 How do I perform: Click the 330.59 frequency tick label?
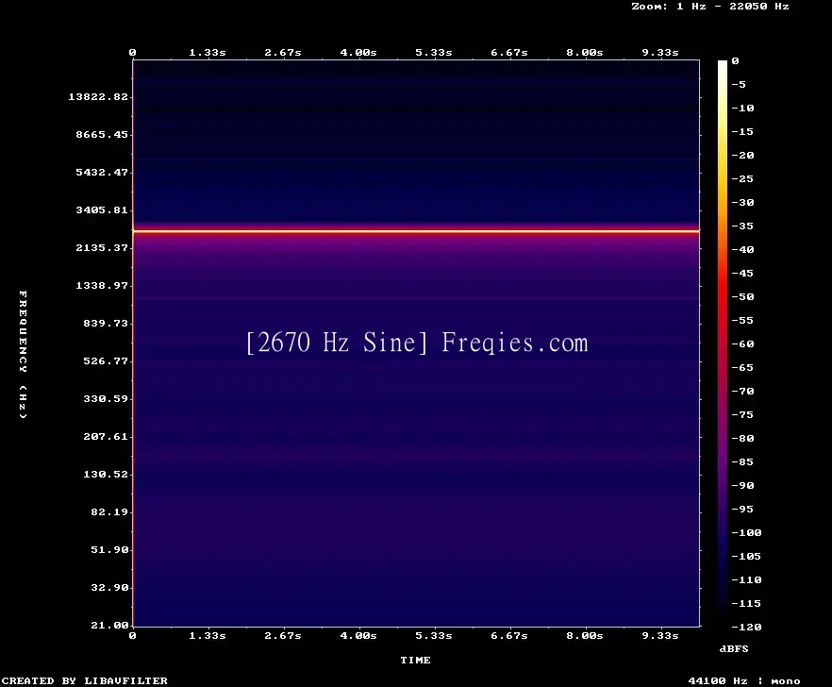click(x=106, y=399)
